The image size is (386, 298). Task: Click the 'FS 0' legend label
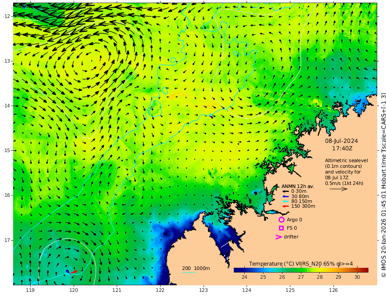292,228
